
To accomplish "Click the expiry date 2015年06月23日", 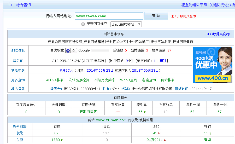I will click(x=145, y=70).
